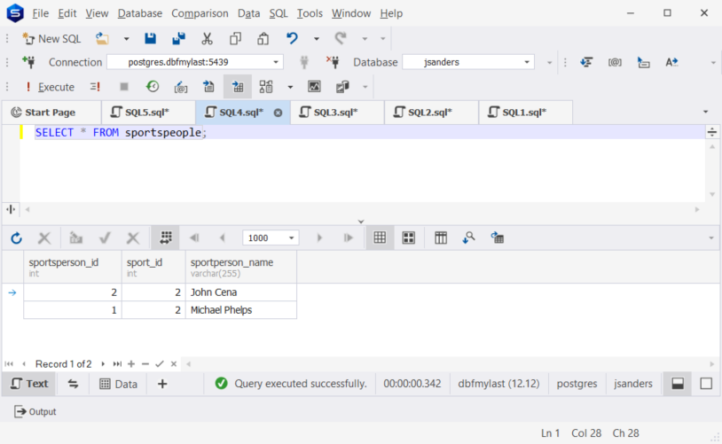This screenshot has height=444, width=722.
Task: Append a new record with plus navigator
Action: tap(131, 364)
